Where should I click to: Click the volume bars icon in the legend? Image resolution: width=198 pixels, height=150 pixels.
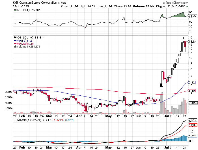point(15,46)
